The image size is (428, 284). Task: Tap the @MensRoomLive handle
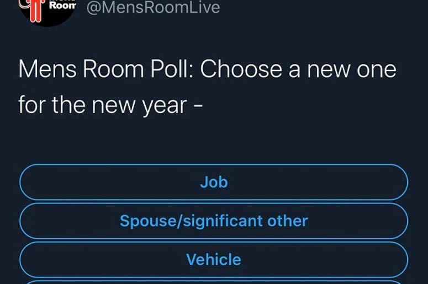point(153,7)
